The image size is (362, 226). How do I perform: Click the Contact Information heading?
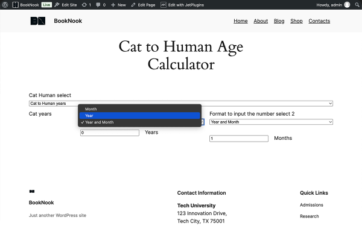click(202, 193)
